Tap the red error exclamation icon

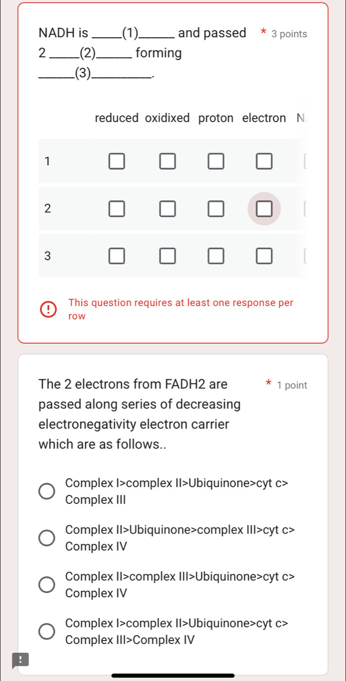(x=48, y=310)
